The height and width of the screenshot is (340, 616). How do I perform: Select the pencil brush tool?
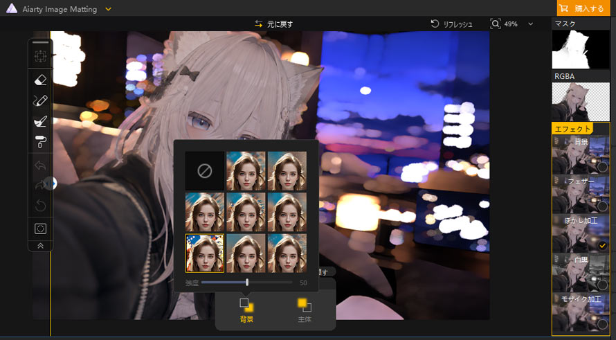[x=40, y=100]
